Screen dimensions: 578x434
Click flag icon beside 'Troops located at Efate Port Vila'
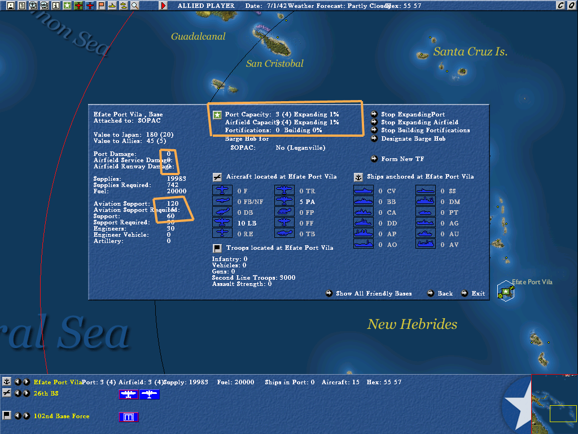[217, 248]
